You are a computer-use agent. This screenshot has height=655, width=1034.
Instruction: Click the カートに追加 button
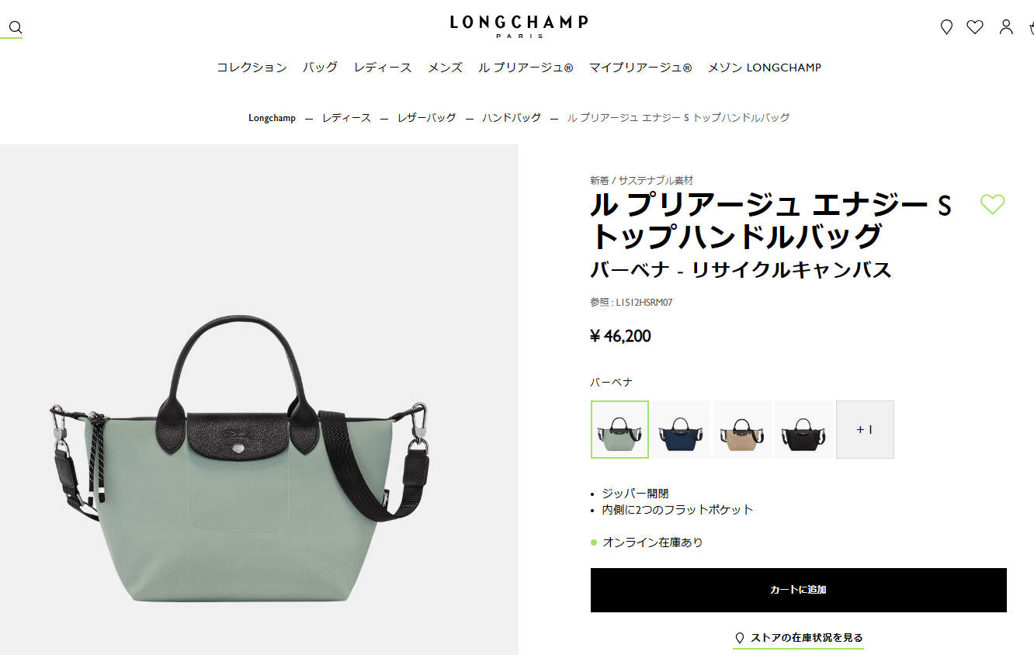pos(798,590)
